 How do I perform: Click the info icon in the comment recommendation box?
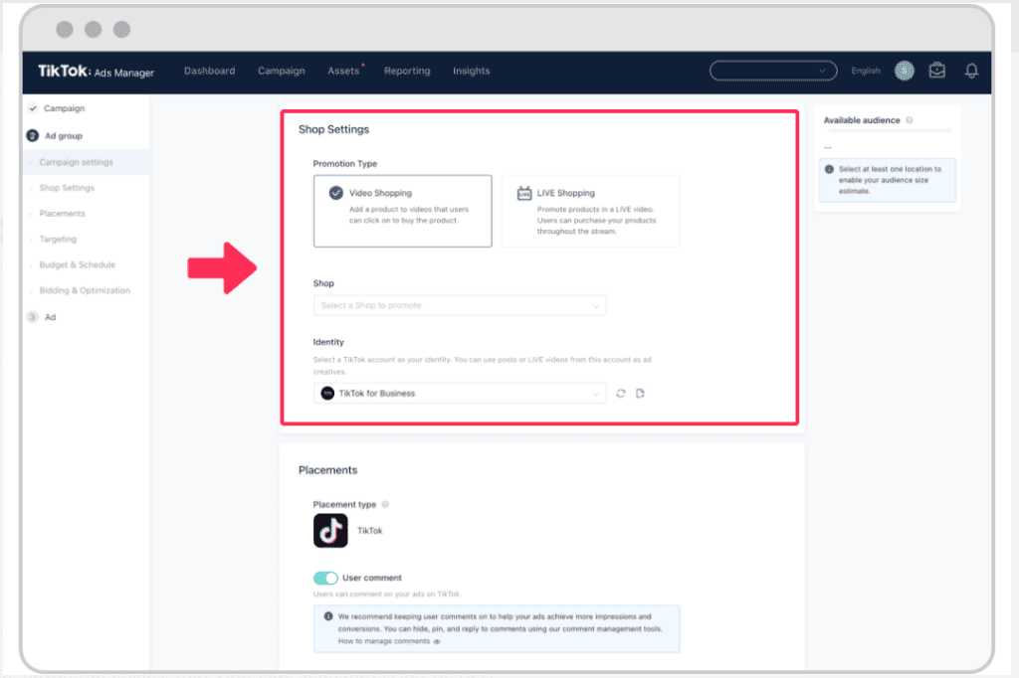coord(328,616)
